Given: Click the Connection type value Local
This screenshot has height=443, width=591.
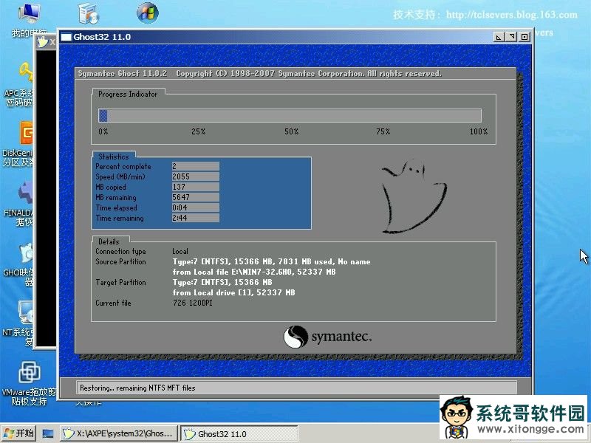Looking at the screenshot, I should 180,251.
